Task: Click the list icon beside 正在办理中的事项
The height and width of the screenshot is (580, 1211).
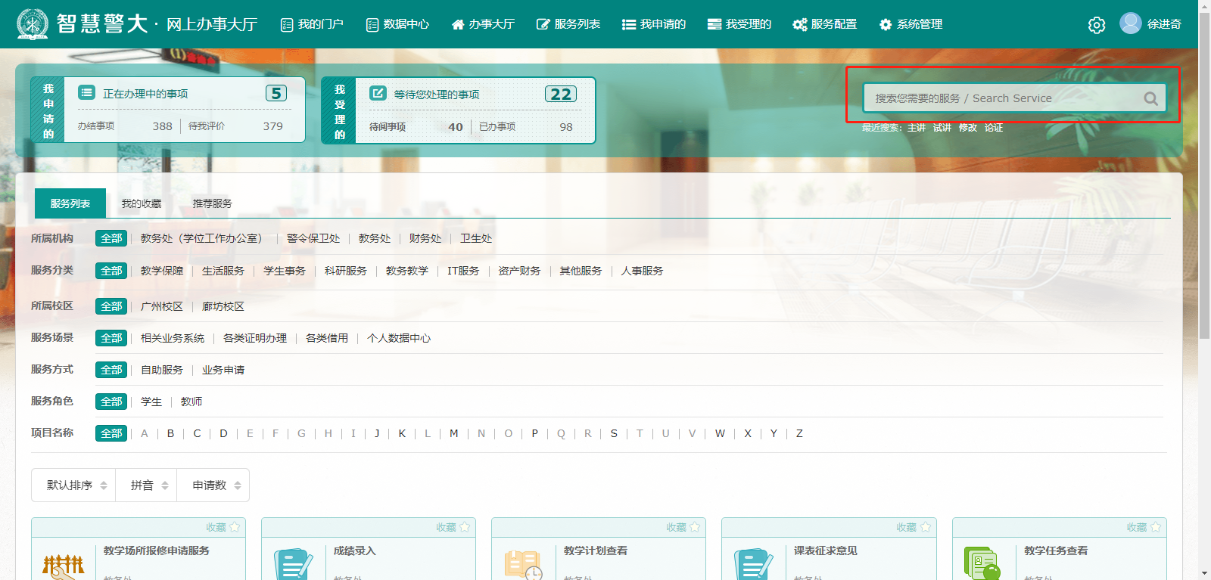Action: pos(87,93)
